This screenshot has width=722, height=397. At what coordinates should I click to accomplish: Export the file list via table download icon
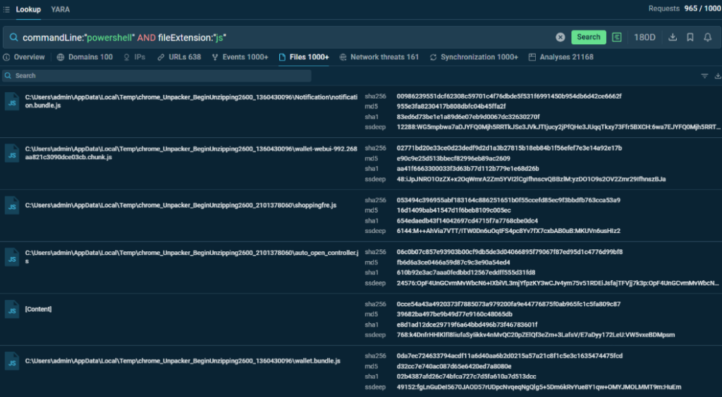pos(718,76)
